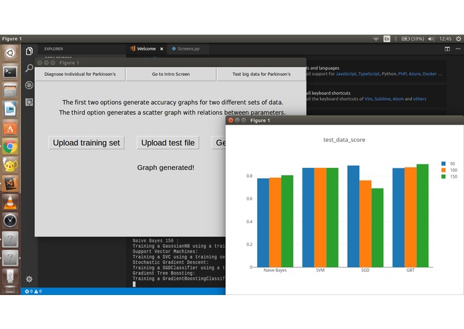Click Diagnose Individual for Parkinson's button
This screenshot has height=329, width=464.
tap(80, 74)
